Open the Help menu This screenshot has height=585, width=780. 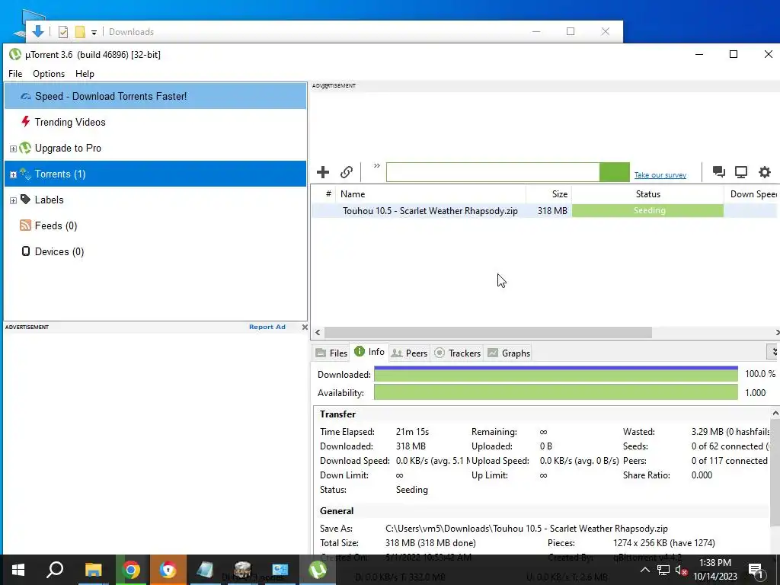85,74
